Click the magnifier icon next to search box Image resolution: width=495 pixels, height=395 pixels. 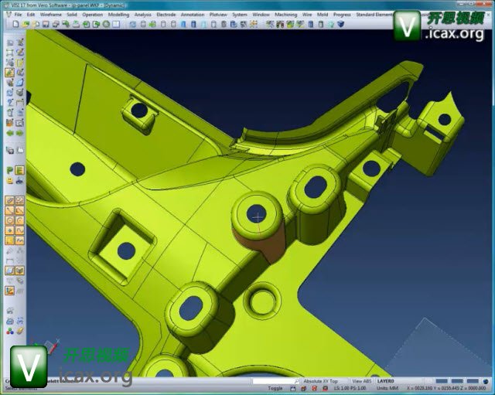[296, 381]
